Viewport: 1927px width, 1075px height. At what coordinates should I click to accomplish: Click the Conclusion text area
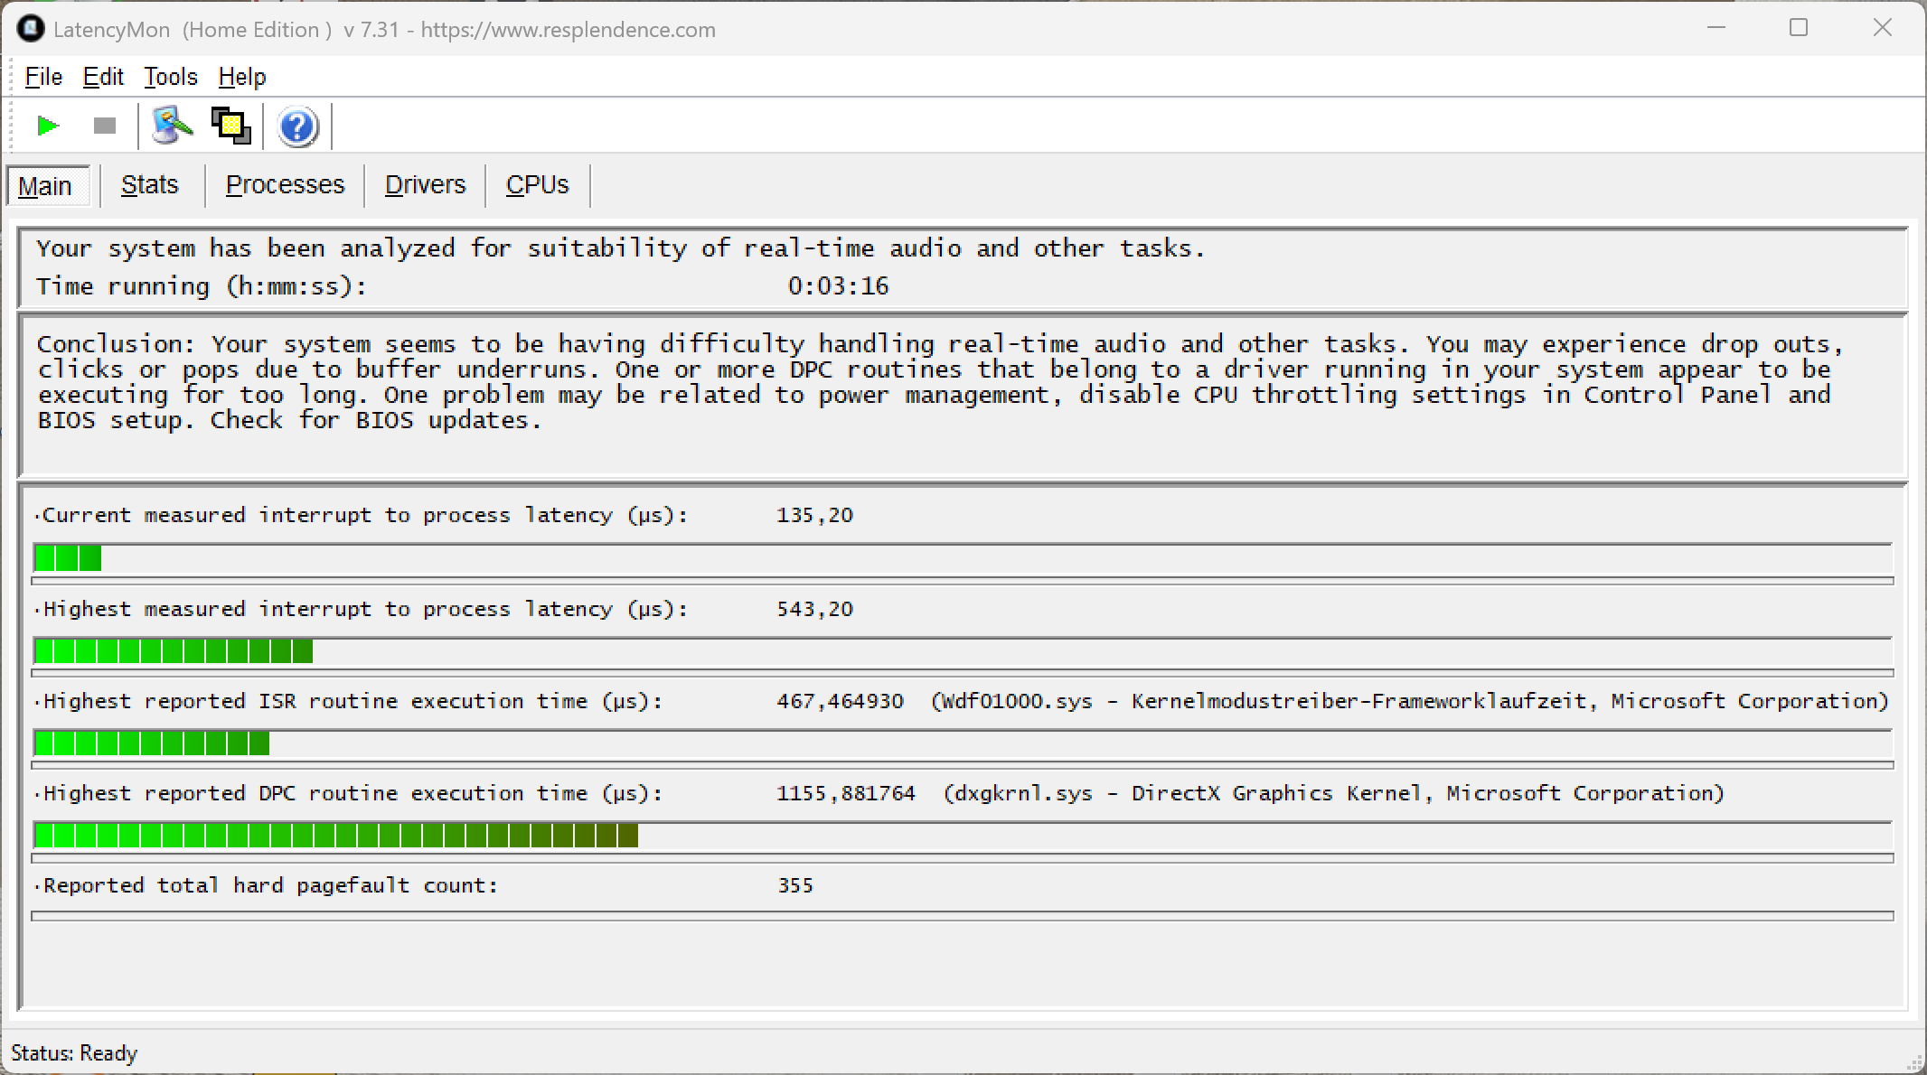pos(940,383)
